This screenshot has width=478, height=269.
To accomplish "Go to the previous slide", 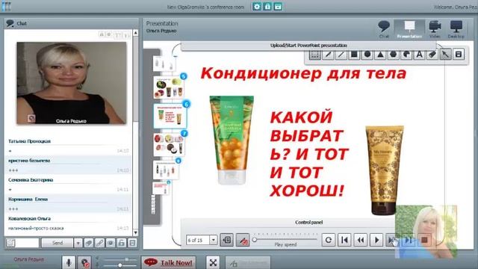I will point(361,240).
